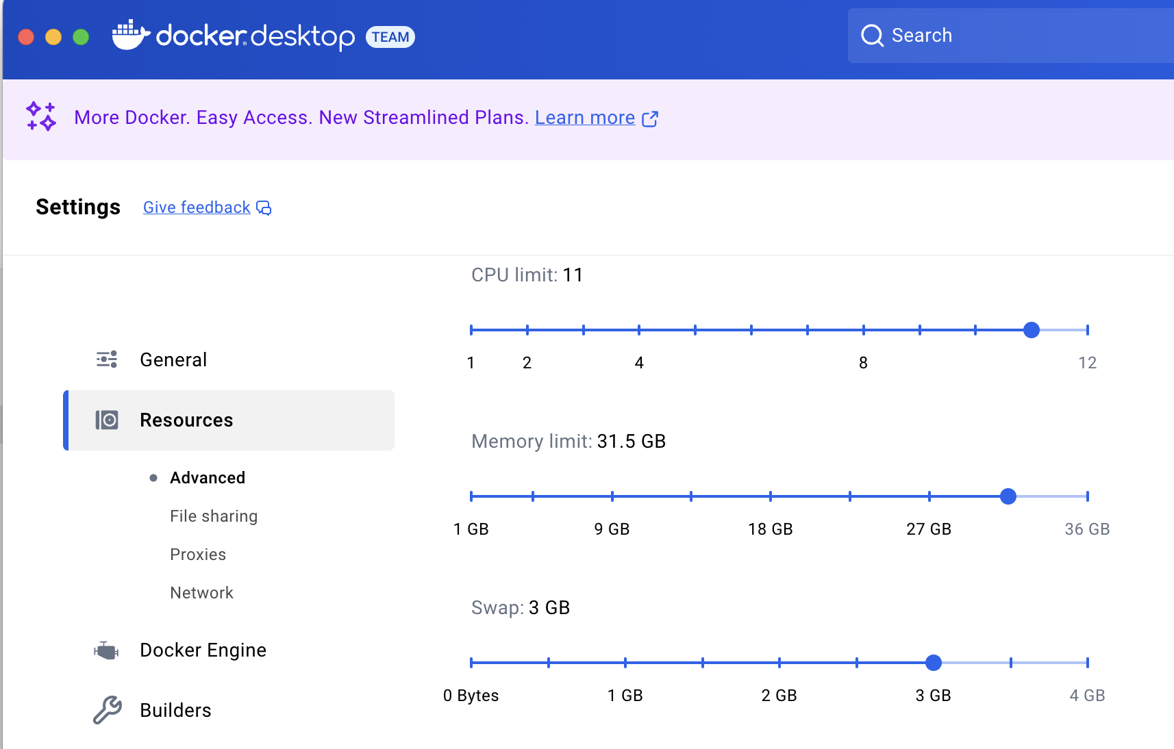Go to Proxies settings
1174x749 pixels.
pos(198,555)
